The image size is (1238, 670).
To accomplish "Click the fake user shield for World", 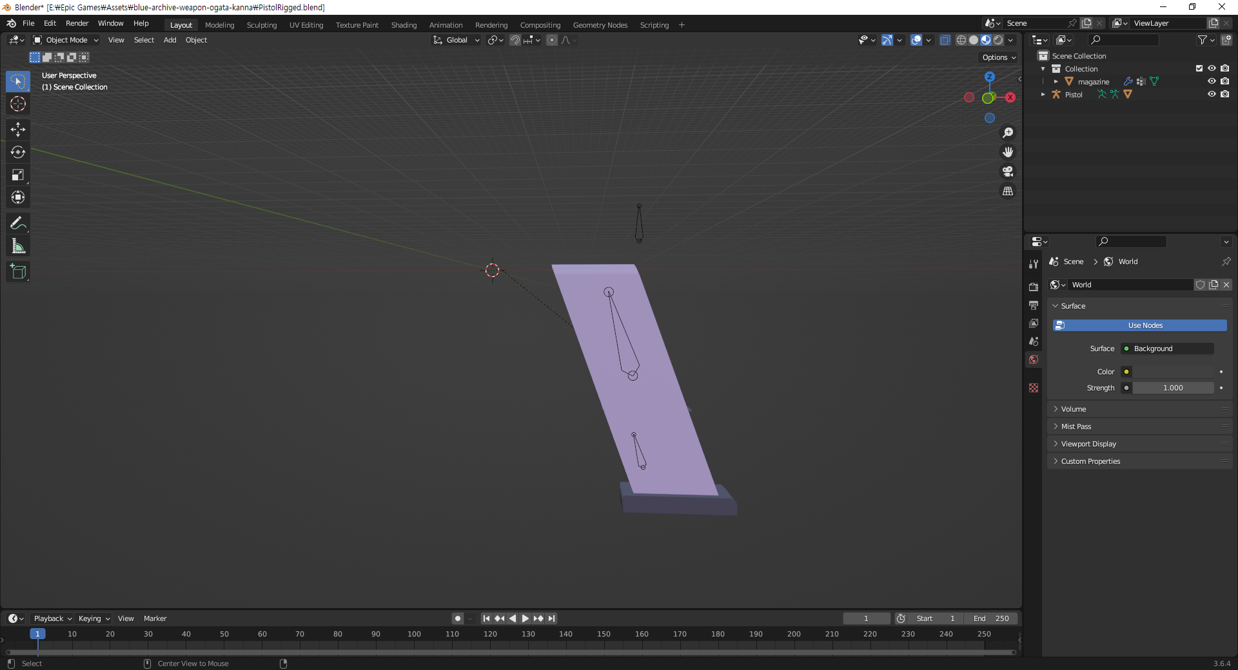I will coord(1200,285).
